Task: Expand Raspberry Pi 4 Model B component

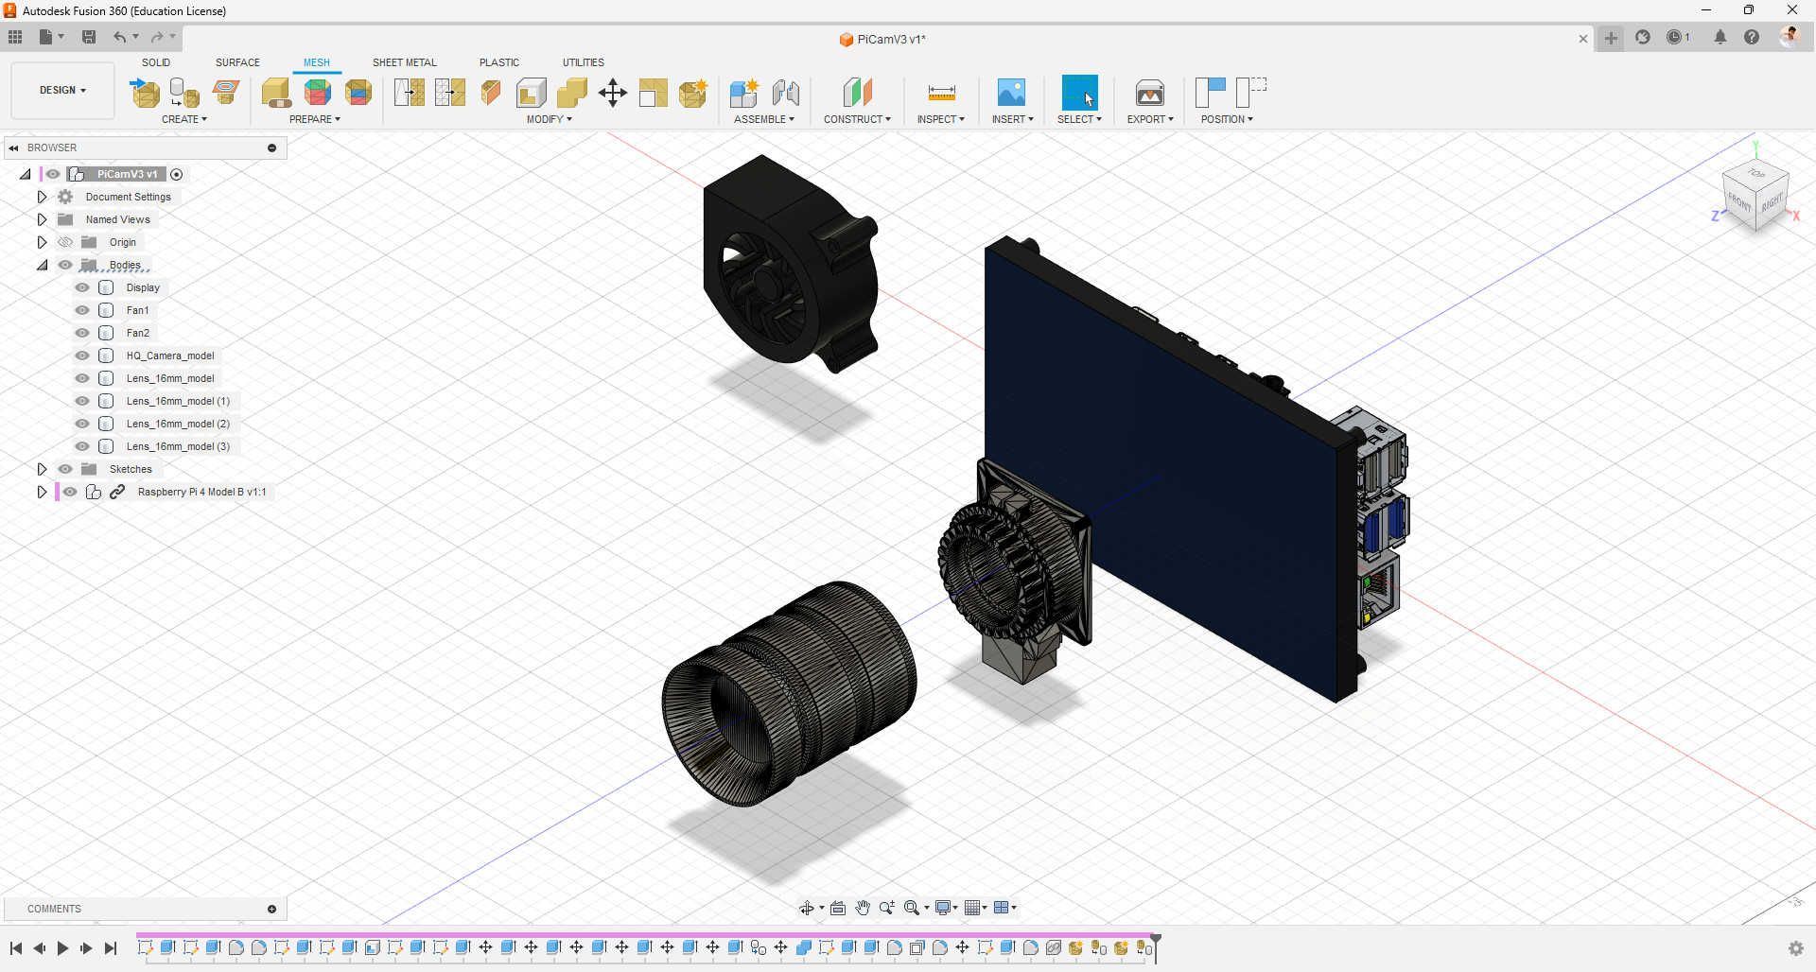Action: [x=42, y=492]
